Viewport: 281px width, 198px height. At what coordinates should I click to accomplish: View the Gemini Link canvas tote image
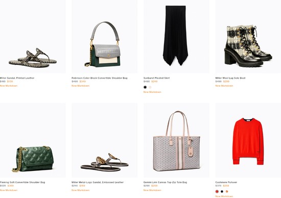click(x=177, y=140)
